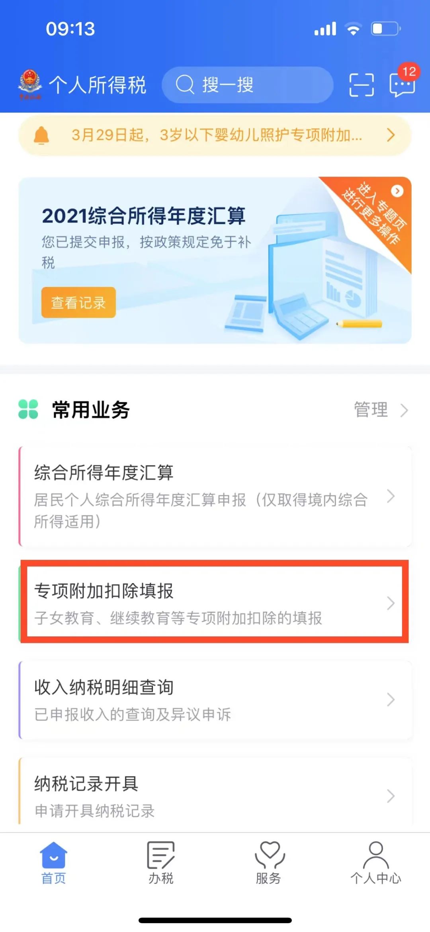Viewport: 430px width, 932px height.
Task: Open 管理 chevron beside 常用业务
Action: coord(404,410)
